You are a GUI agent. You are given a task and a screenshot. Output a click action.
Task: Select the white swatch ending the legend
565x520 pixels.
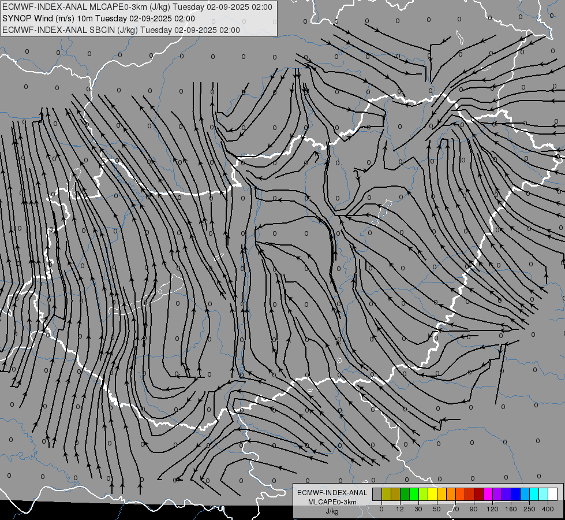[x=552, y=494]
